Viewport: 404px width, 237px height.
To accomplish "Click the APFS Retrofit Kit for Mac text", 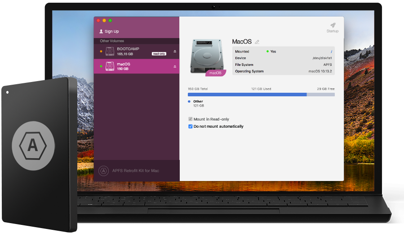I will click(x=136, y=171).
